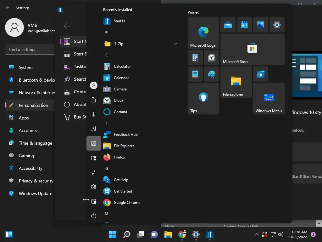Viewport: 322px width, 242px height.
Task: Click the Microsoft Edge pinned tile
Action: coord(203,33)
